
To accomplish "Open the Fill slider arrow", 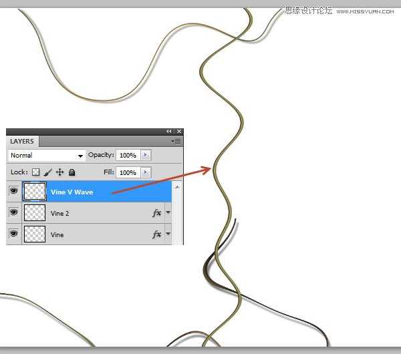I will coord(146,172).
